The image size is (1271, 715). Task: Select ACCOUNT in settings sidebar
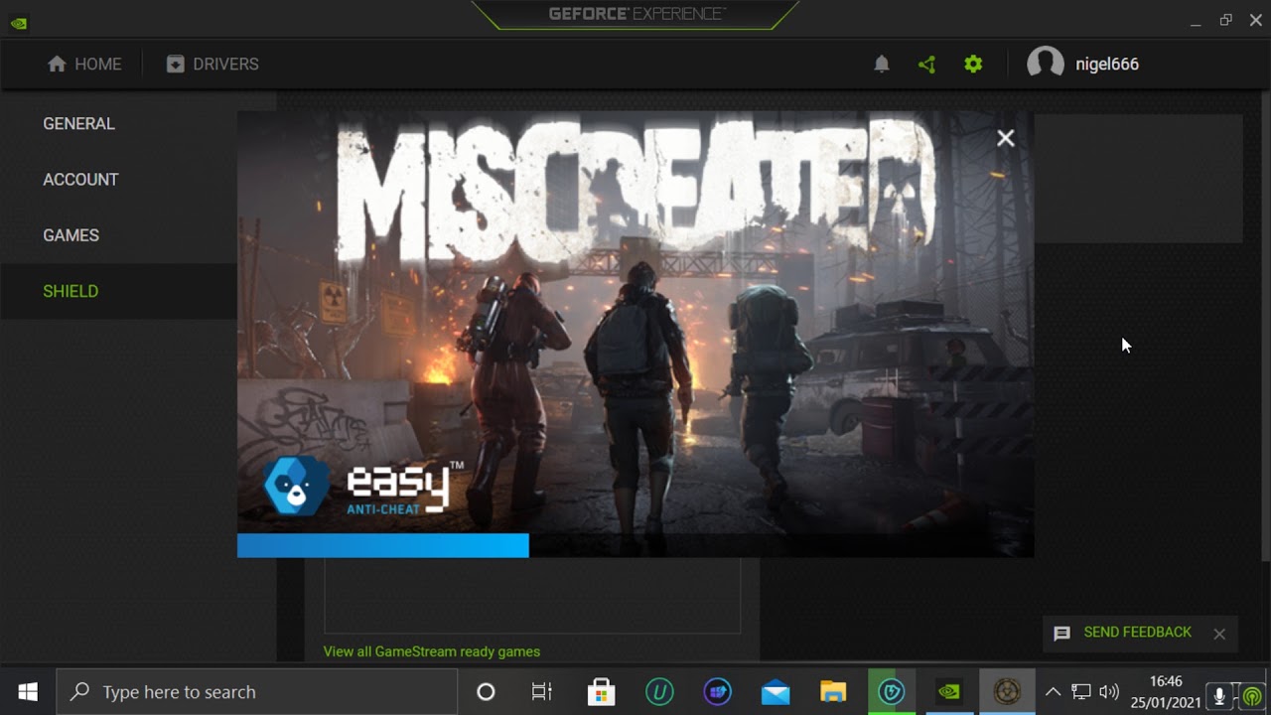[x=80, y=179]
